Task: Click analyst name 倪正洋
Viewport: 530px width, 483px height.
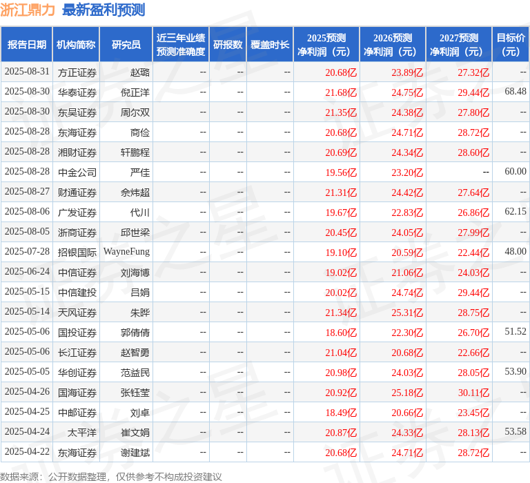Action: tap(135, 92)
